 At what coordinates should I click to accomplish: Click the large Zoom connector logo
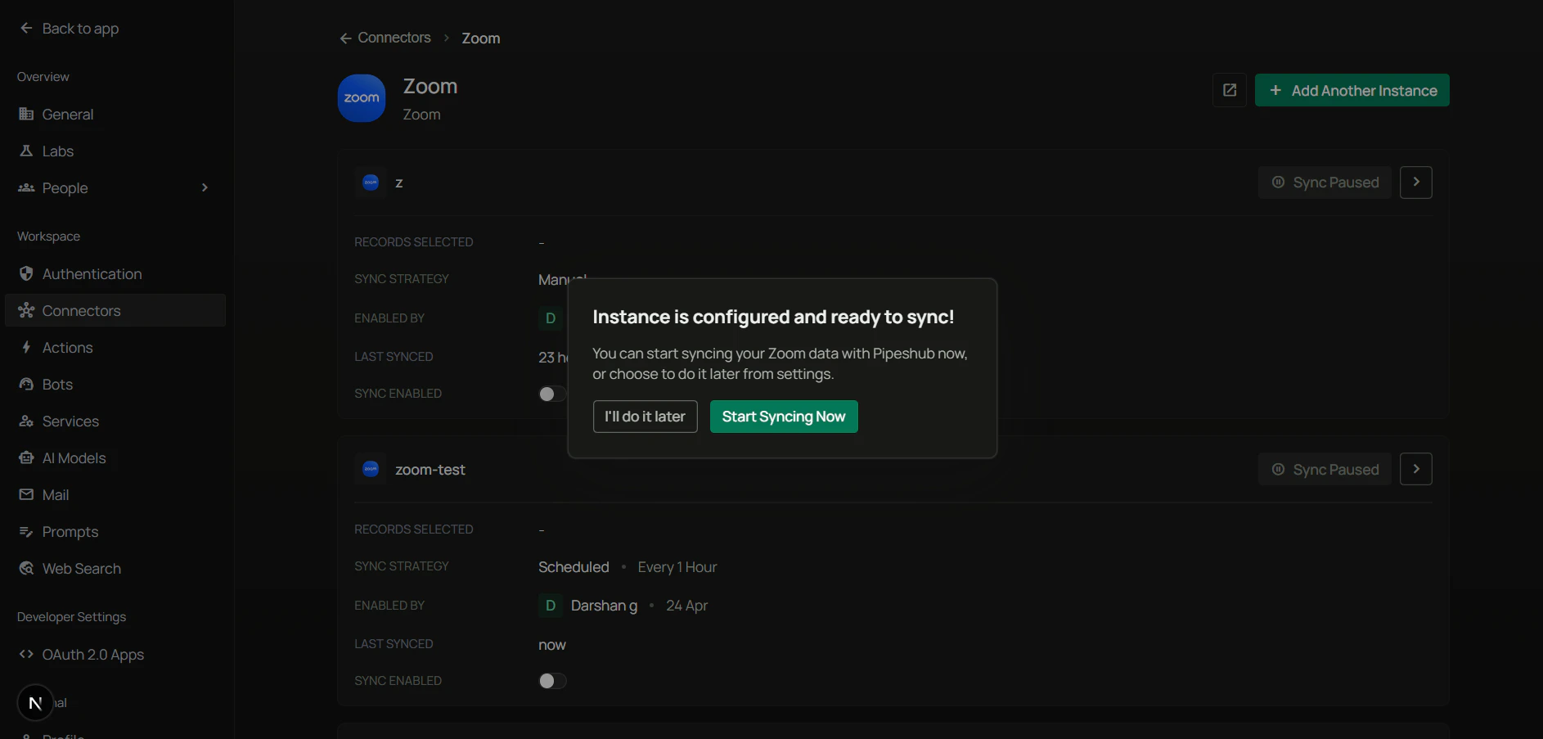[x=362, y=98]
